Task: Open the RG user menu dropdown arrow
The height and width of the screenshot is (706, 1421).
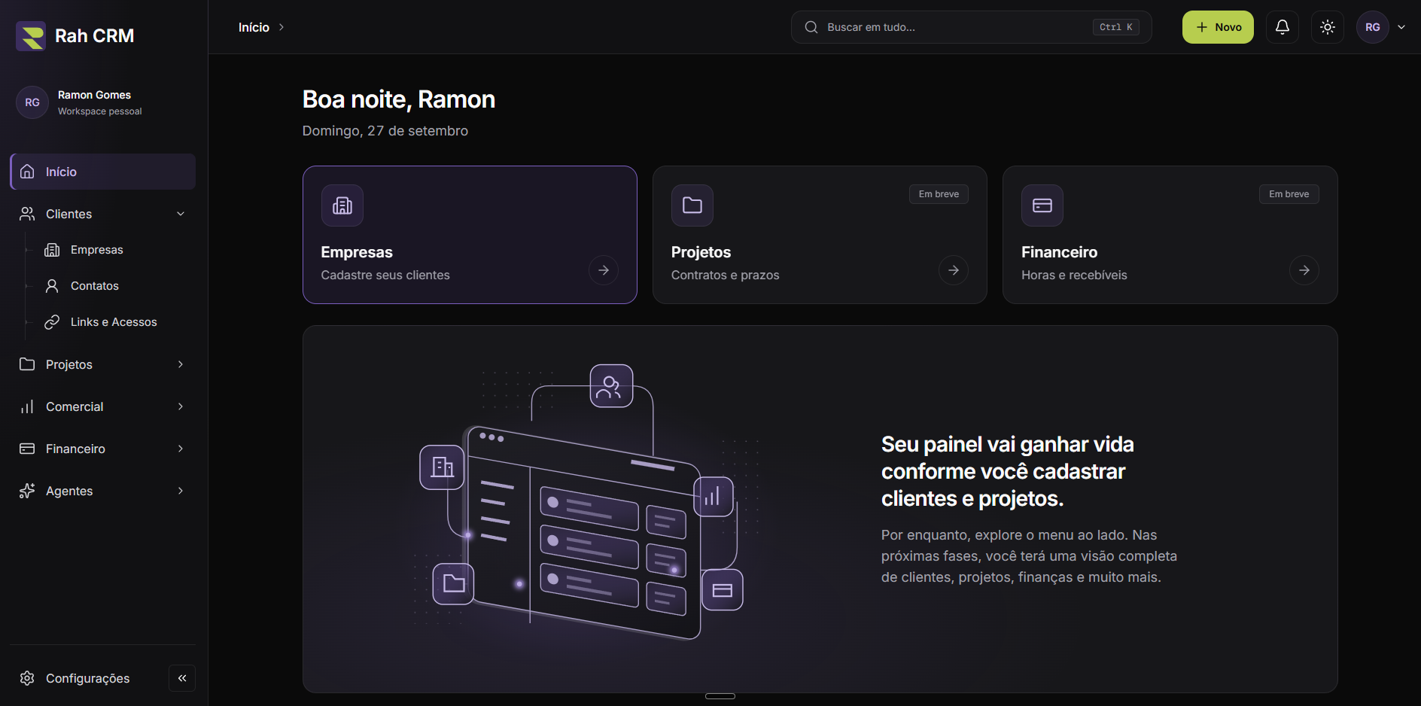Action: click(x=1401, y=27)
